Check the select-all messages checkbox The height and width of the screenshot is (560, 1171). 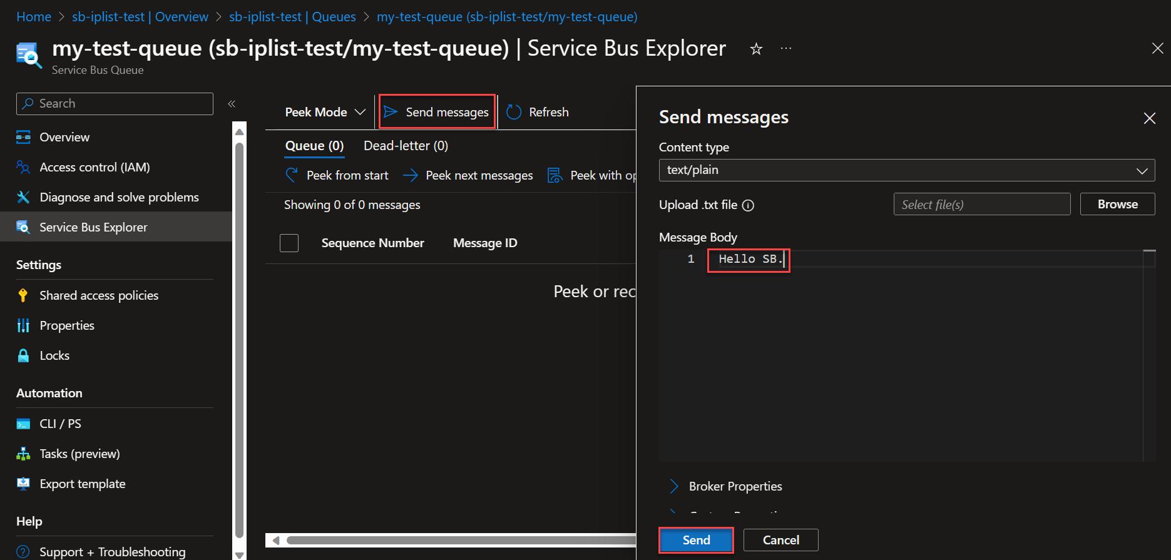click(x=289, y=243)
